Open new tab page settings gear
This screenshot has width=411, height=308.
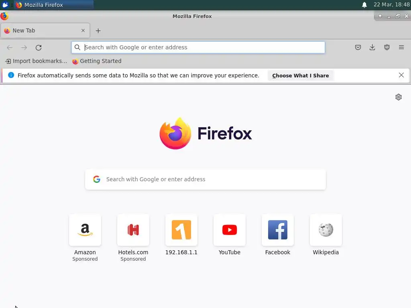click(x=399, y=97)
